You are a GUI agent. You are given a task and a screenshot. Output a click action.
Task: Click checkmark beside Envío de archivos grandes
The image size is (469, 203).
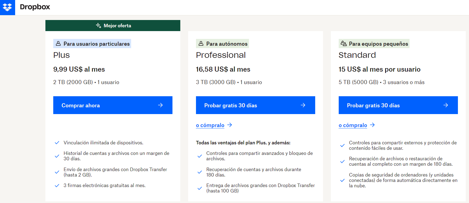pyautogui.click(x=57, y=172)
